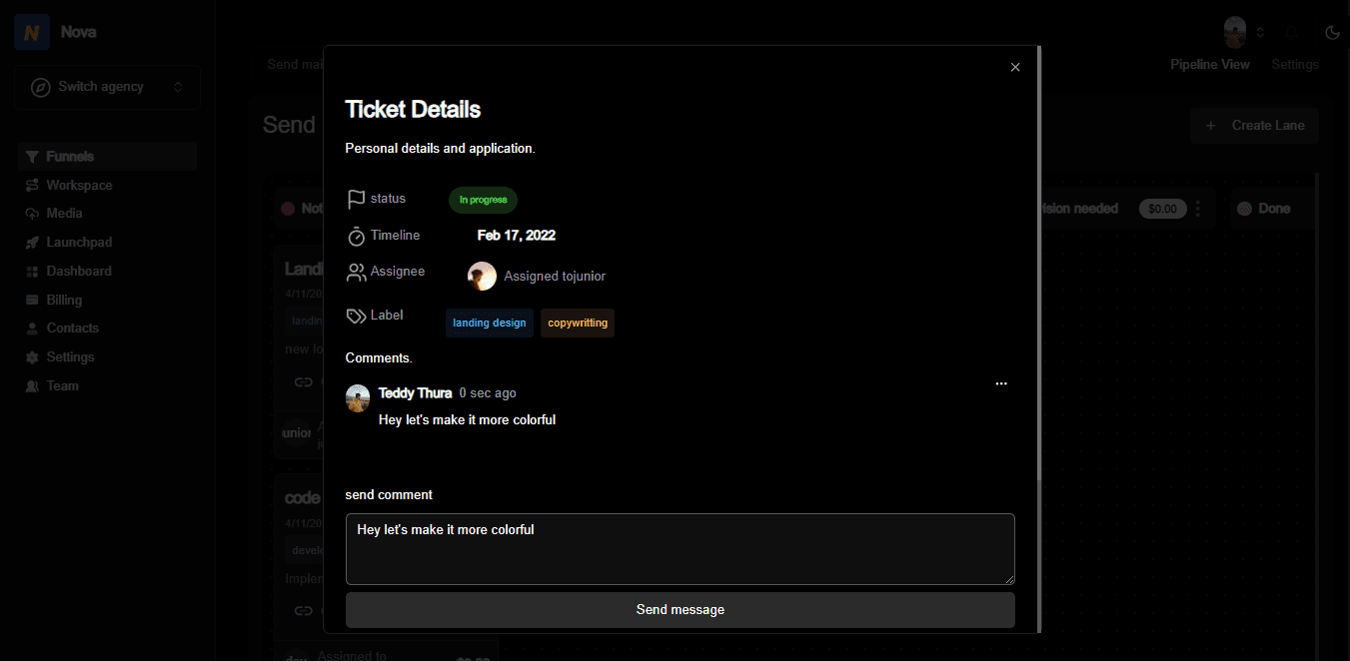Close the Ticket Details dialog
Screen dimensions: 1350x661
tap(1015, 67)
